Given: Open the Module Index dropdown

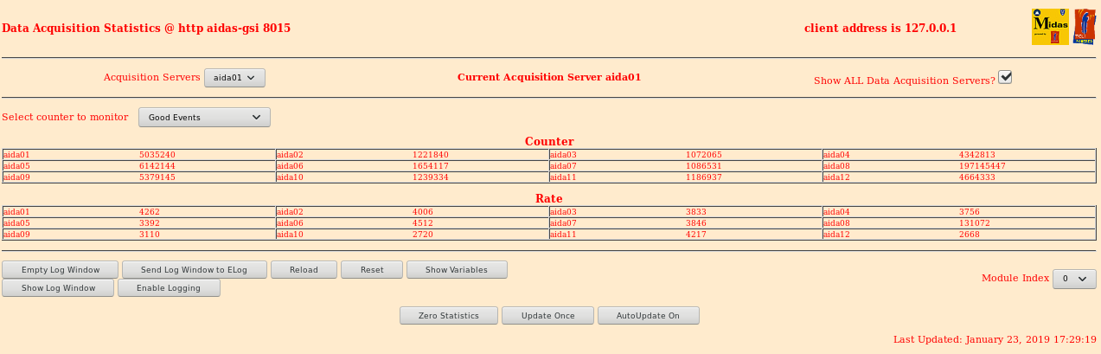Looking at the screenshot, I should [1074, 279].
